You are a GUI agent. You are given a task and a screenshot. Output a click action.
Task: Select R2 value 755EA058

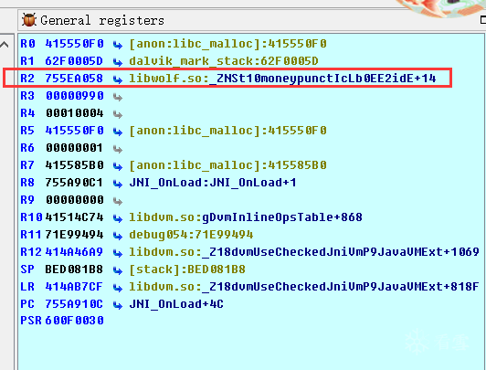(x=74, y=79)
